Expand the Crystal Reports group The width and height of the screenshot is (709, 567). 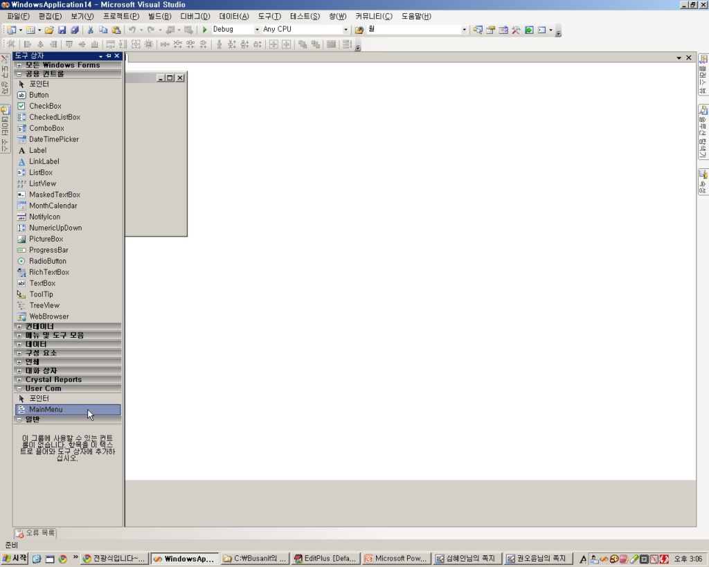click(x=19, y=380)
